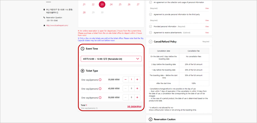Click the plus circle icon beside Ticket Type
This screenshot has width=257, height=123.
pyautogui.click(x=83, y=71)
